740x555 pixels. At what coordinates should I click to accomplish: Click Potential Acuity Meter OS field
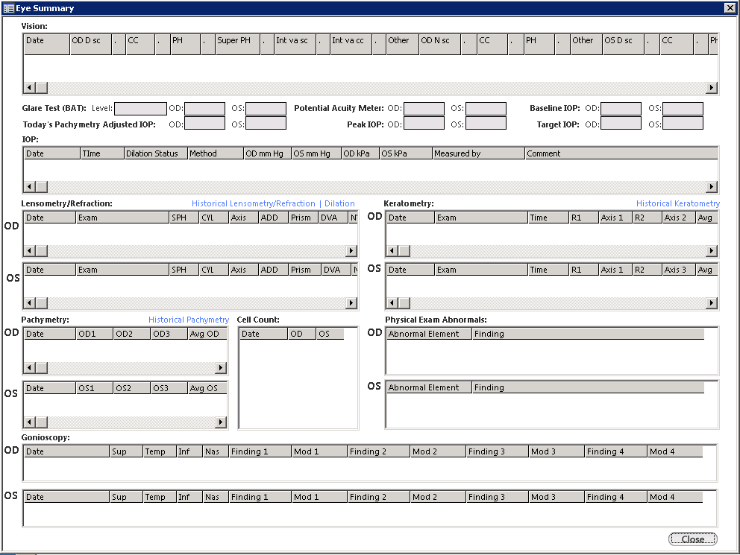pyautogui.click(x=486, y=109)
